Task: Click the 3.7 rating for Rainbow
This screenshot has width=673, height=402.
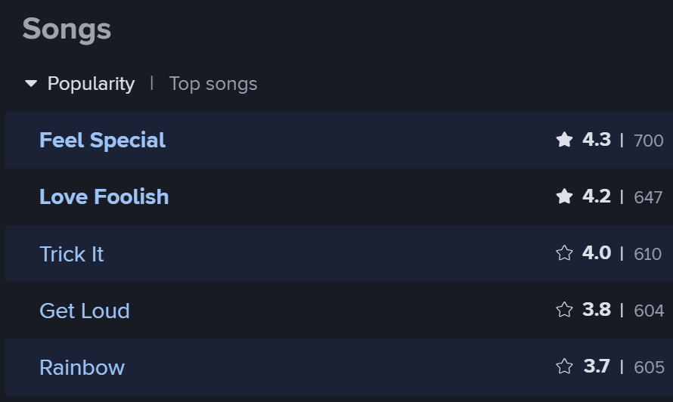Action: pyautogui.click(x=597, y=367)
